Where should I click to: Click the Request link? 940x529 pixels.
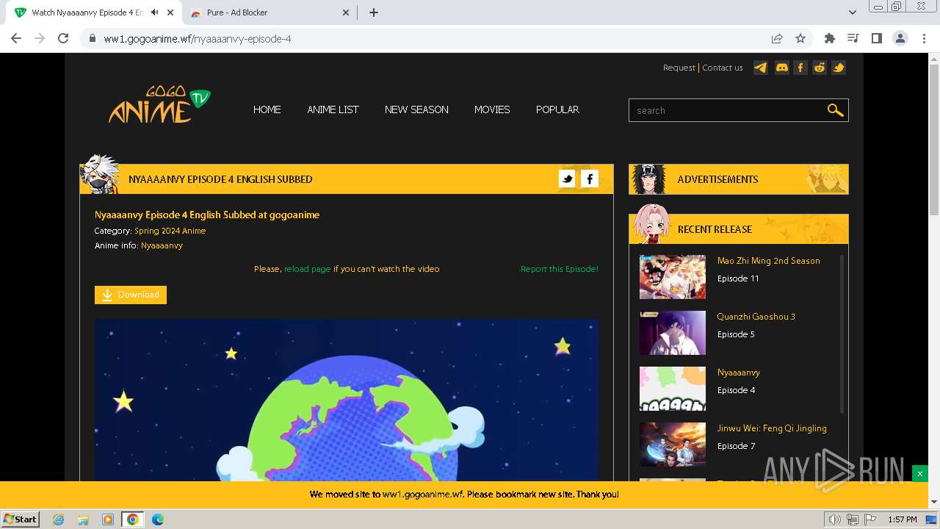[x=679, y=68]
